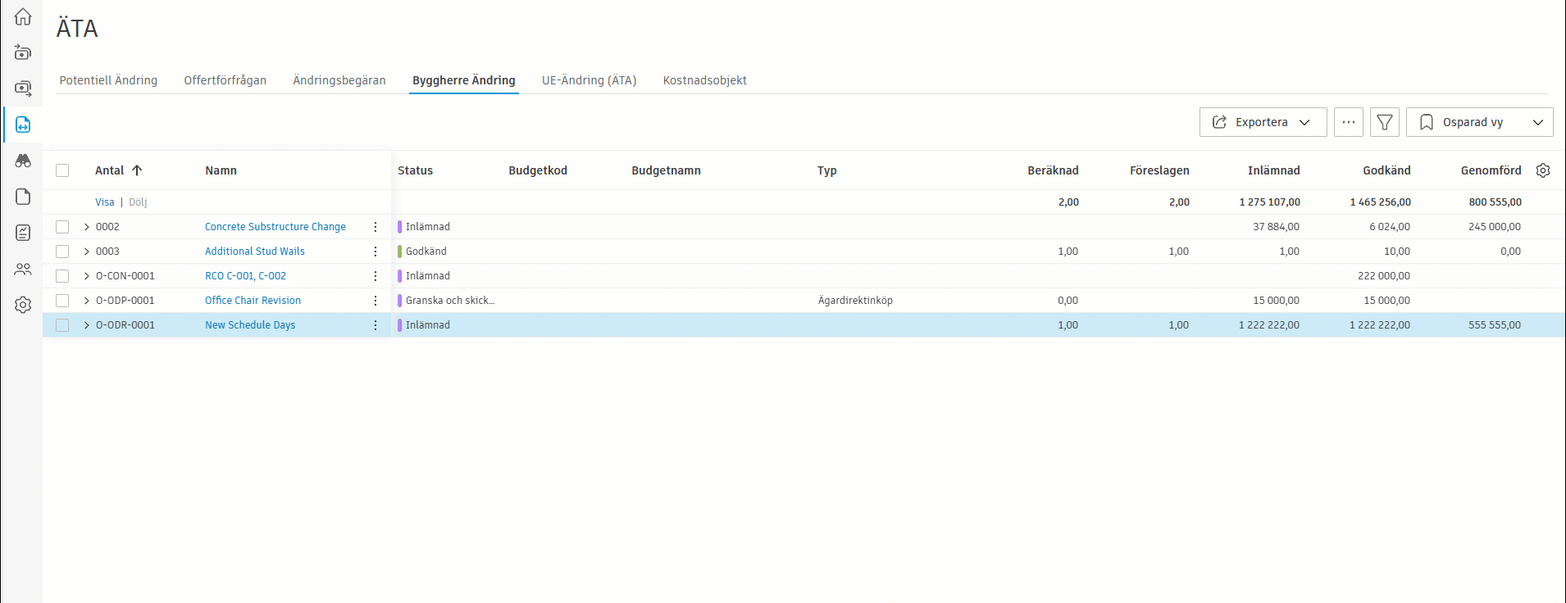Screen dimensions: 1566x603
Task: Switch to the UE-Ändring (ÄTA) tab
Action: 590,80
